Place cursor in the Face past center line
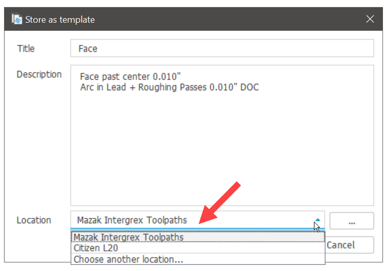Viewport: 386px width, 271px height. (x=130, y=77)
